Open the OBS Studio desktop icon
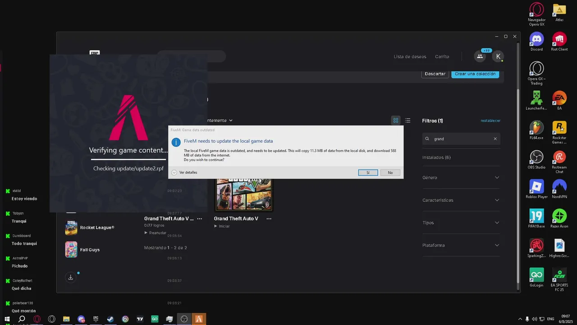The width and height of the screenshot is (577, 325). 536,160
